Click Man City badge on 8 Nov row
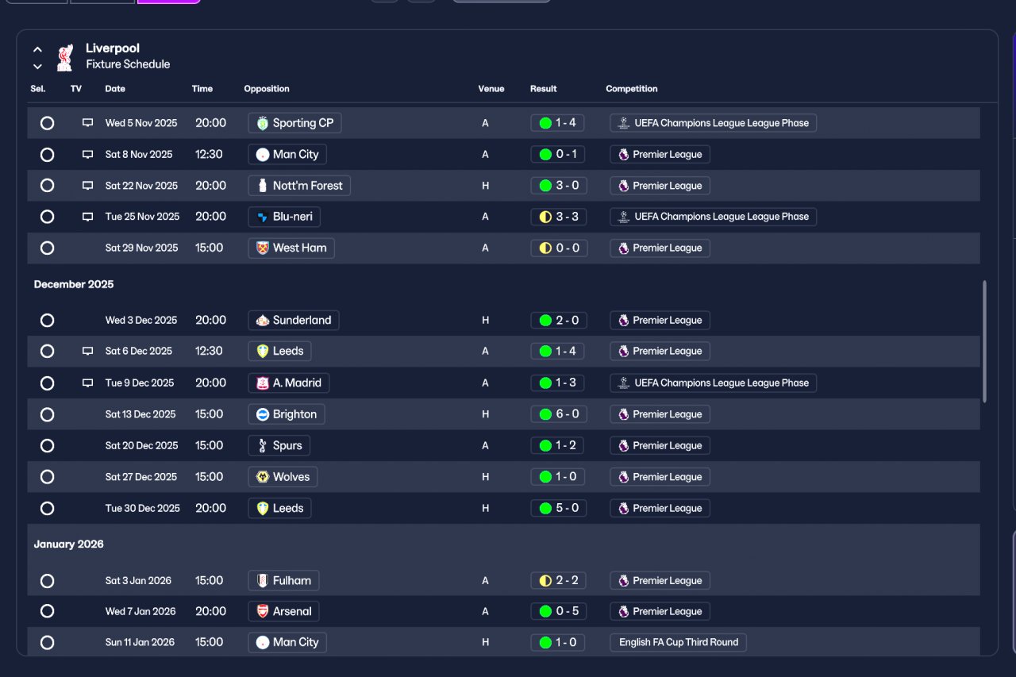 263,154
